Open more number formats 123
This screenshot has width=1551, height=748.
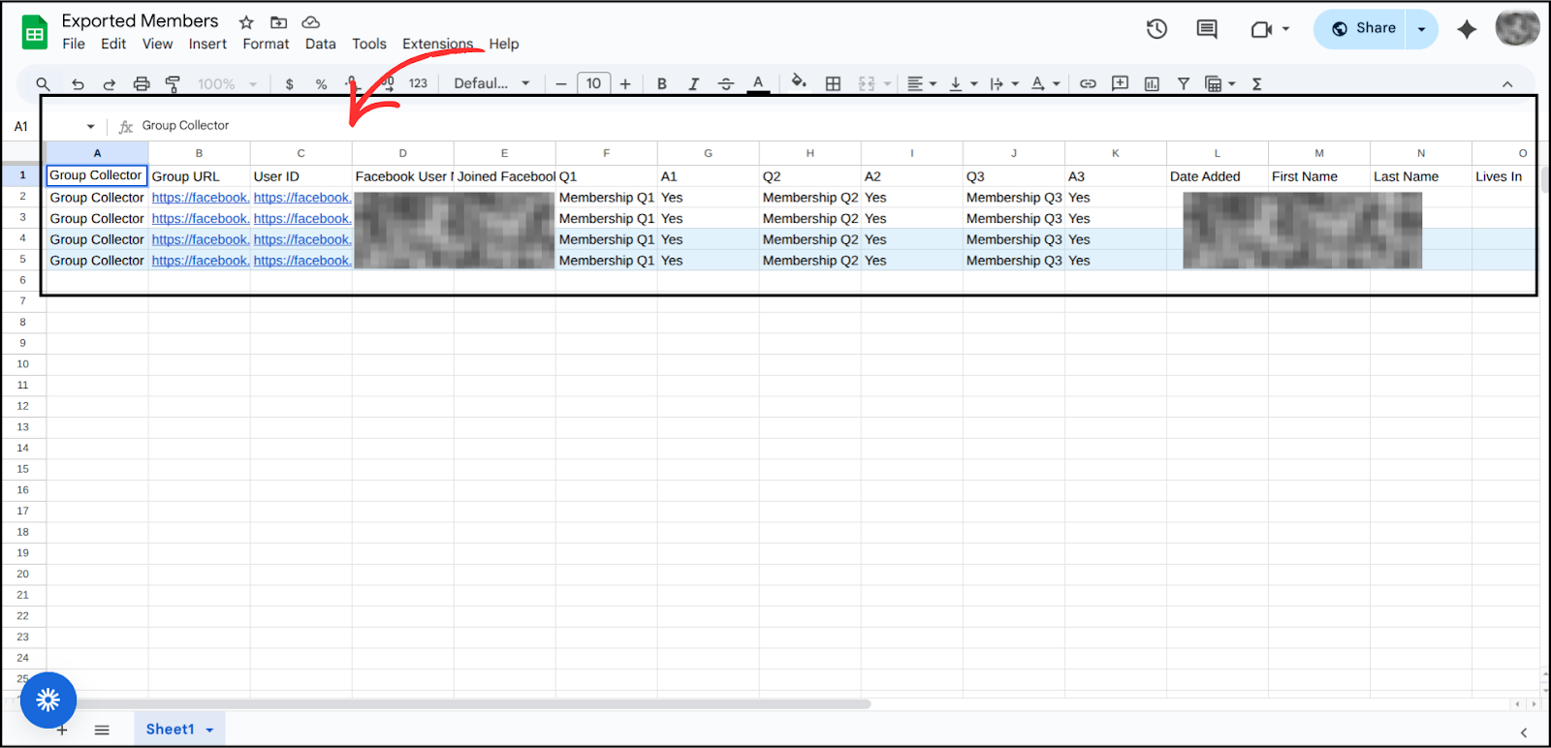click(x=418, y=83)
